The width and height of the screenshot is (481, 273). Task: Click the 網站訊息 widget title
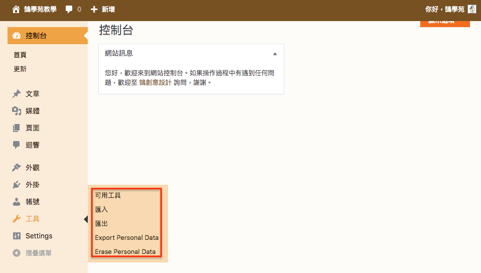point(119,53)
